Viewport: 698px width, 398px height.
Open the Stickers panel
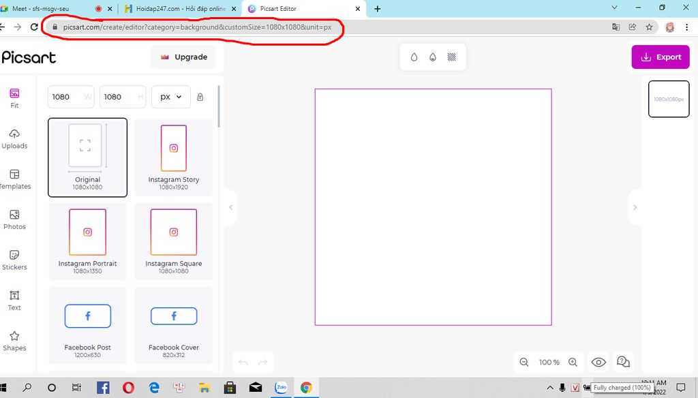point(14,260)
